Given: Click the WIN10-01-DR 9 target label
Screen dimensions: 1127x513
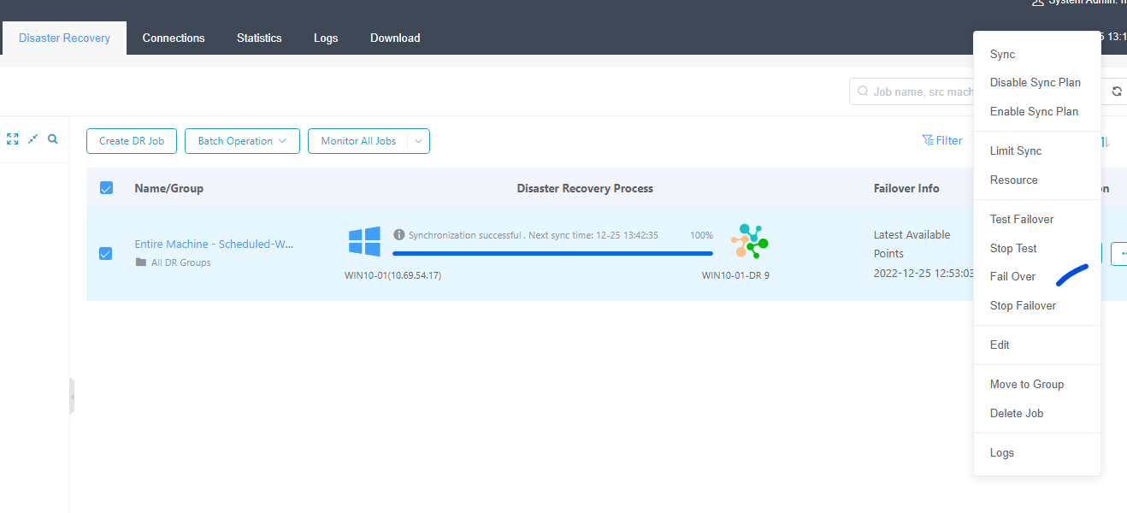Looking at the screenshot, I should point(735,275).
